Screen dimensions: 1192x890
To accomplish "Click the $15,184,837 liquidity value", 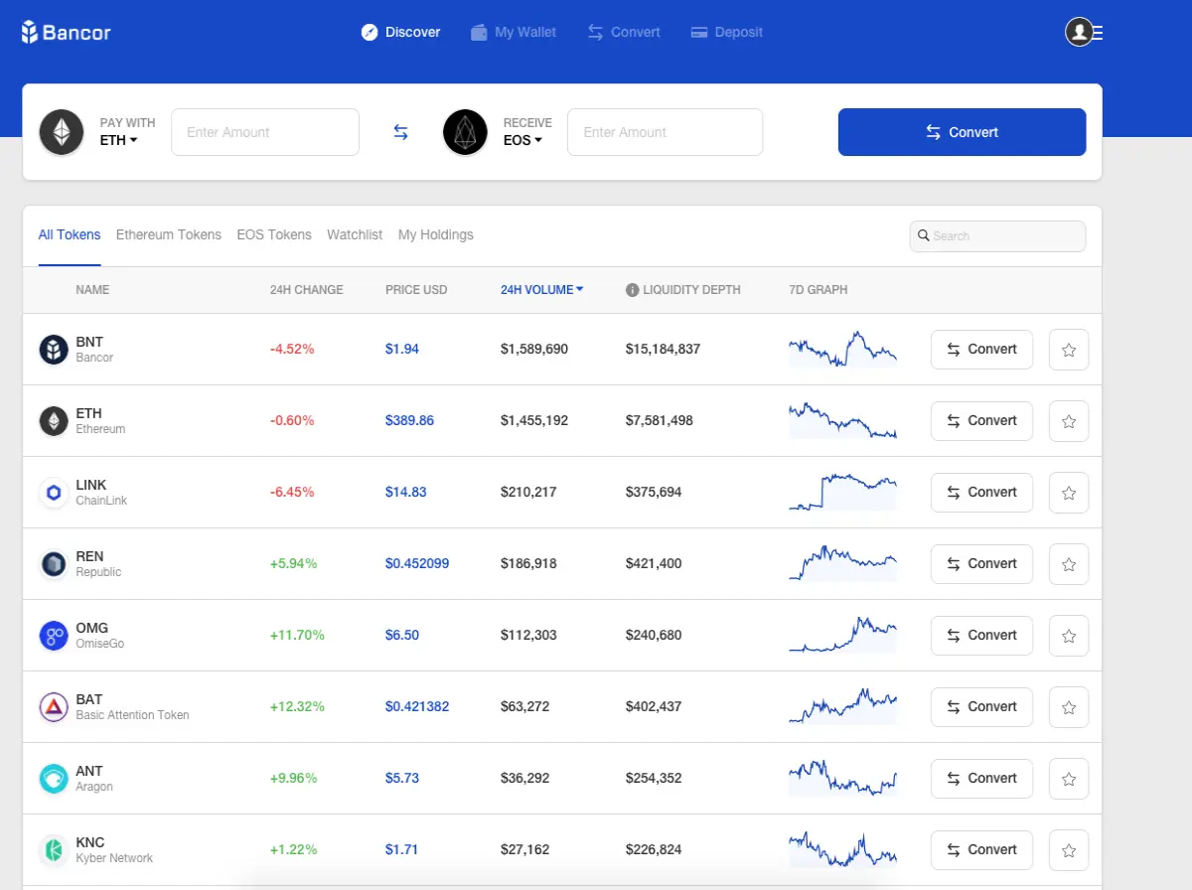I will pos(663,350).
